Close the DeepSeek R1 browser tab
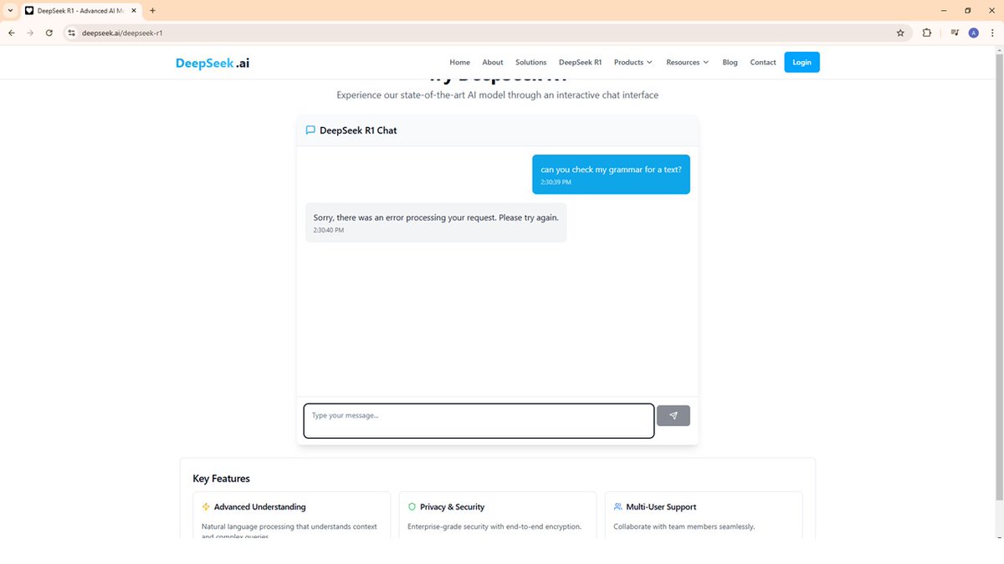 click(134, 11)
